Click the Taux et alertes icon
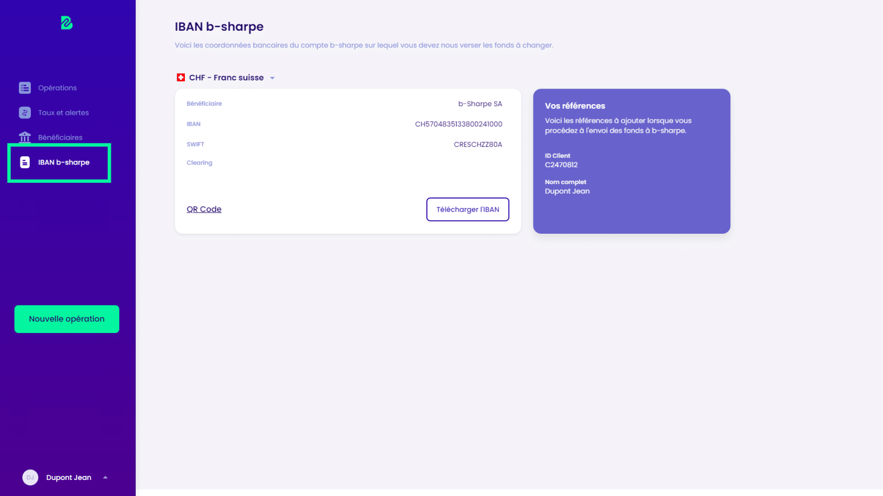Viewport: 883px width, 496px height. 25,113
